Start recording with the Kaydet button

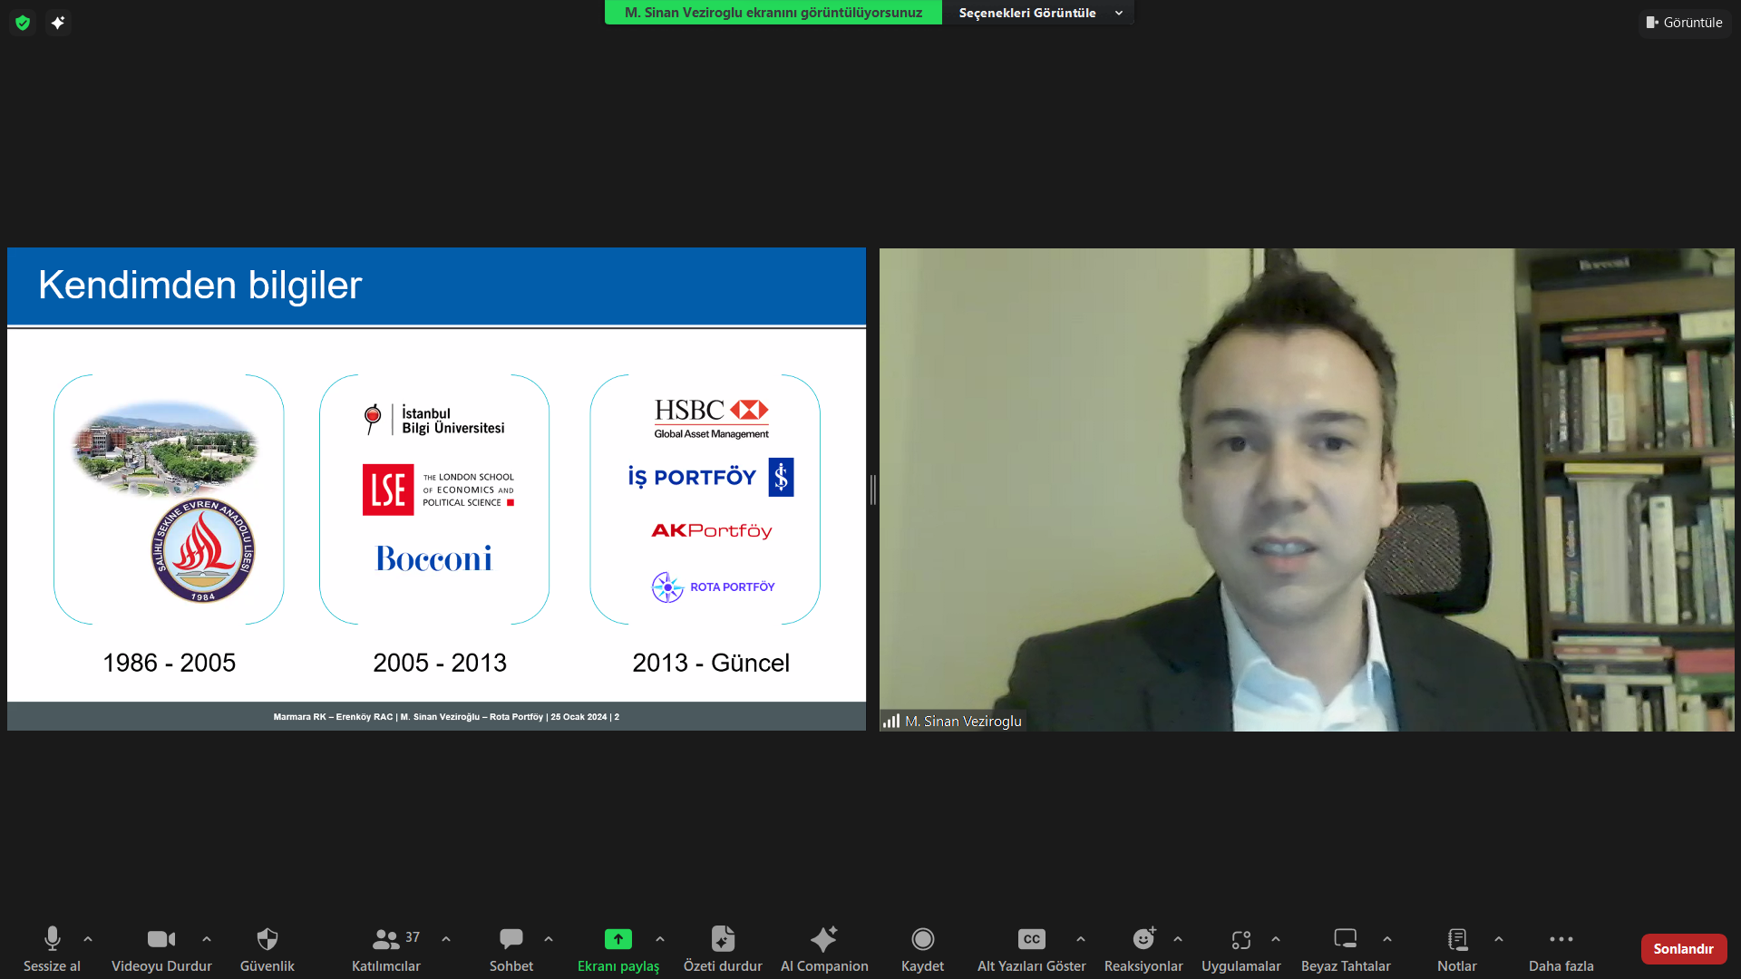point(922,948)
